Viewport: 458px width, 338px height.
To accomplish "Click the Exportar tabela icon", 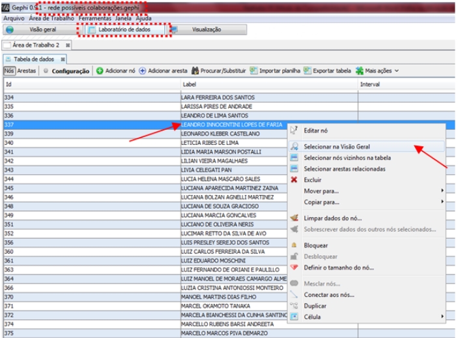I will click(308, 70).
